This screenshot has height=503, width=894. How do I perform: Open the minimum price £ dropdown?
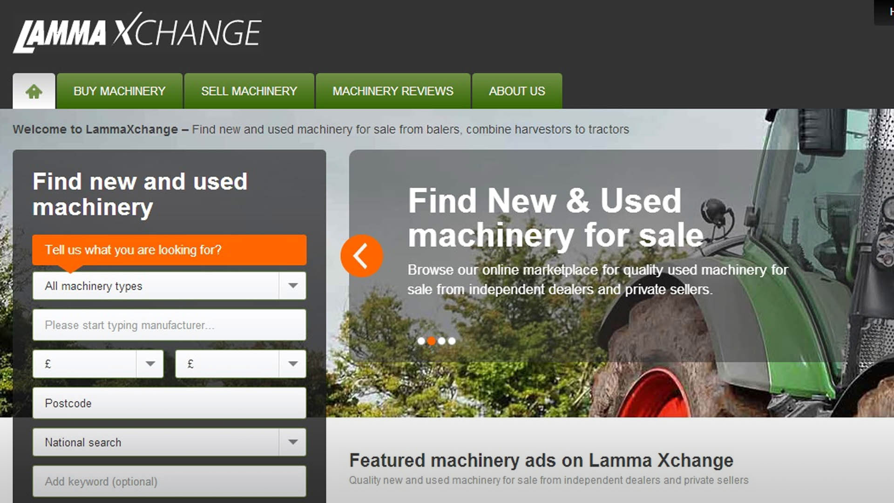click(x=98, y=364)
